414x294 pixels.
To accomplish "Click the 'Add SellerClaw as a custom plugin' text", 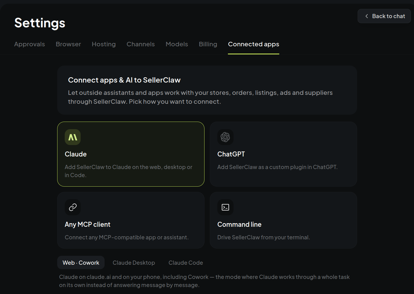I will 277,167.
